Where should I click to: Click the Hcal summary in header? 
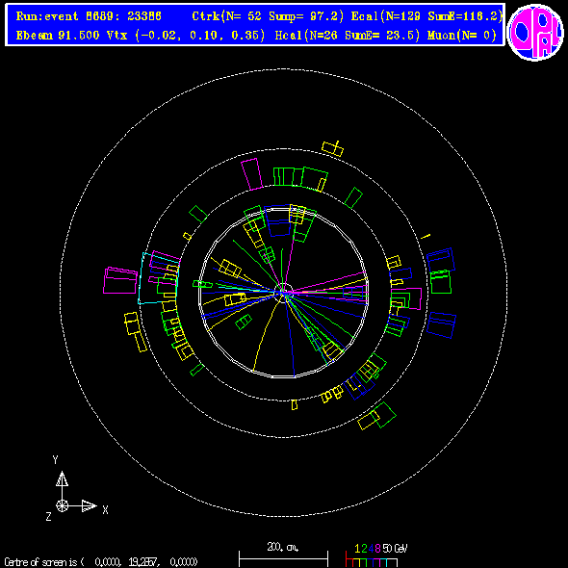click(x=348, y=36)
